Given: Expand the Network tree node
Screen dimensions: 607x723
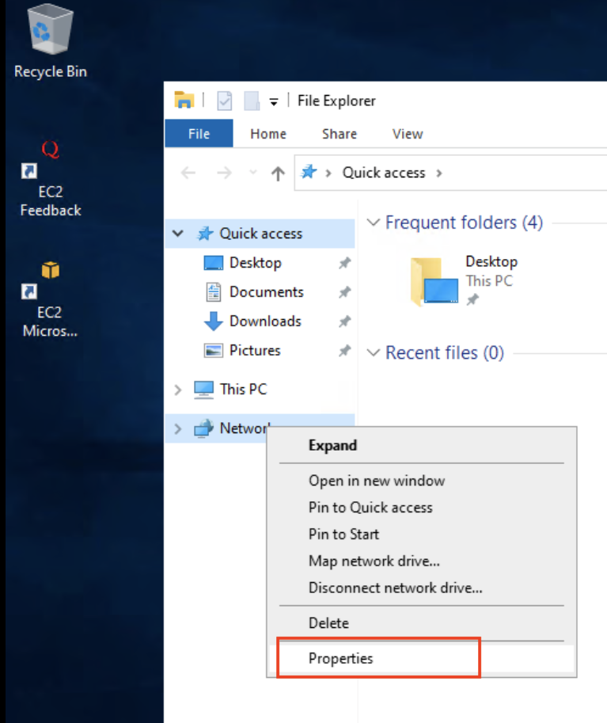Looking at the screenshot, I should (178, 429).
